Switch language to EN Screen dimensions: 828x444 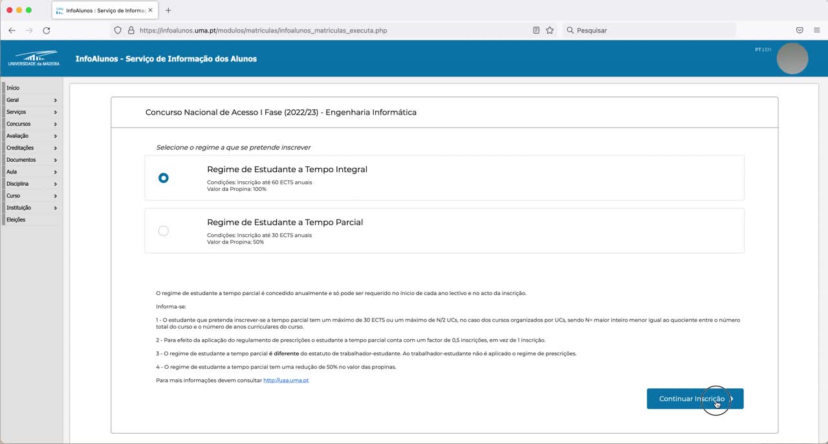point(768,50)
